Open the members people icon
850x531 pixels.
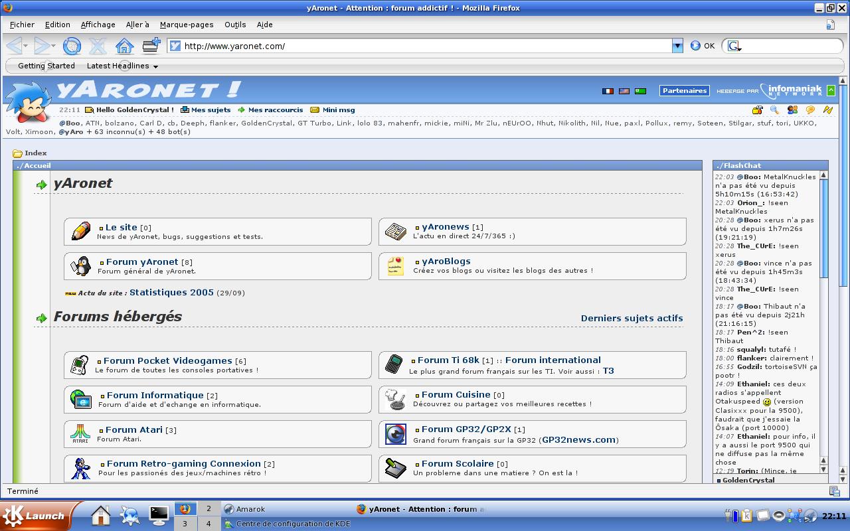[792, 110]
